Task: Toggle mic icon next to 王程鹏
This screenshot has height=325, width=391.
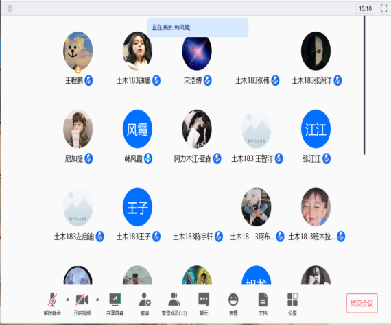Action: coord(88,80)
